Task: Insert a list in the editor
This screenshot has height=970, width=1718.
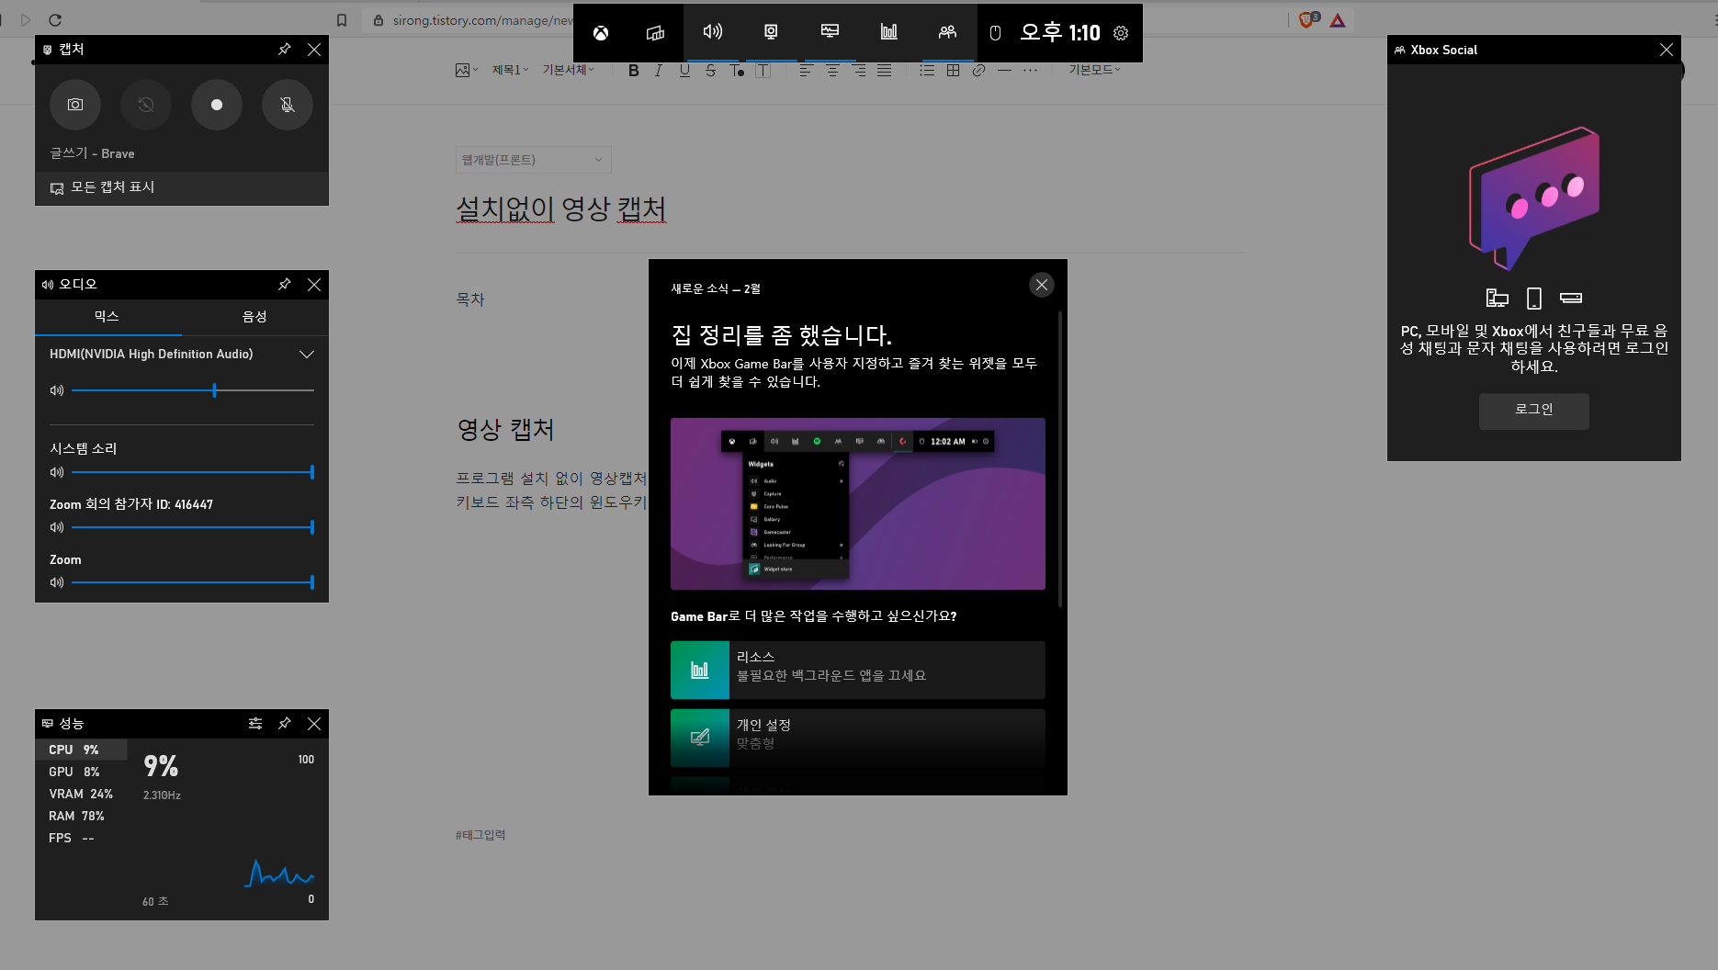Action: point(927,71)
